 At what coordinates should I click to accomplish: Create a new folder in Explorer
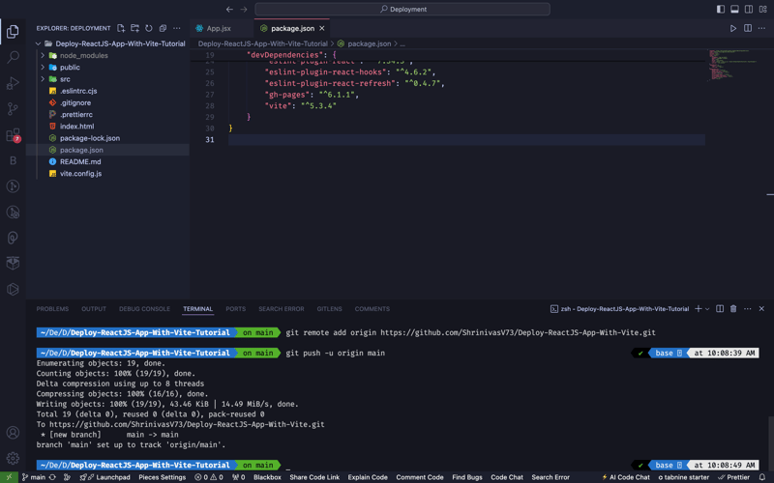click(x=134, y=28)
